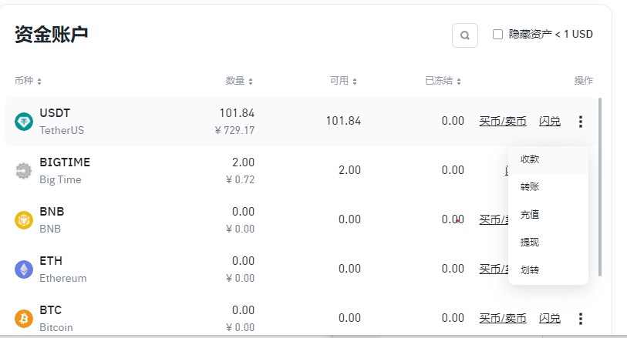Click the 资金账户 heading
Screen dimensions: 627x338
[x=51, y=35]
